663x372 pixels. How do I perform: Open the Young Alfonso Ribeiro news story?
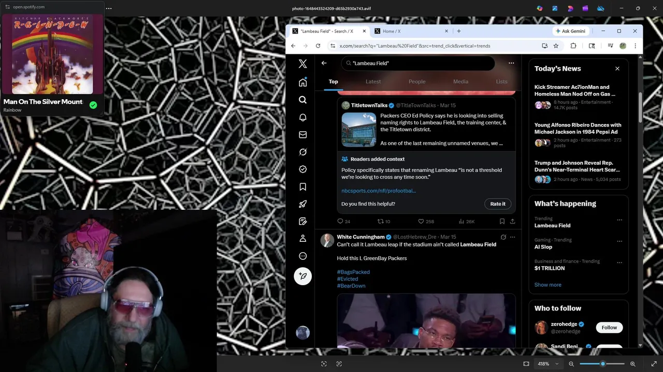578,135
